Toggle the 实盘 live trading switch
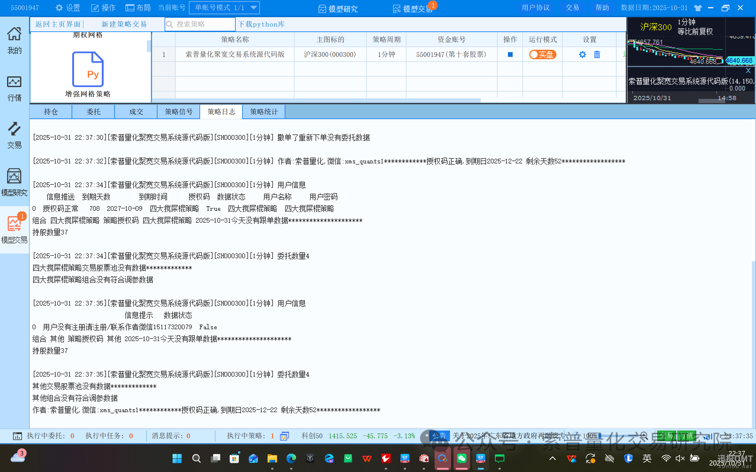The height and width of the screenshot is (472, 756). click(543, 54)
